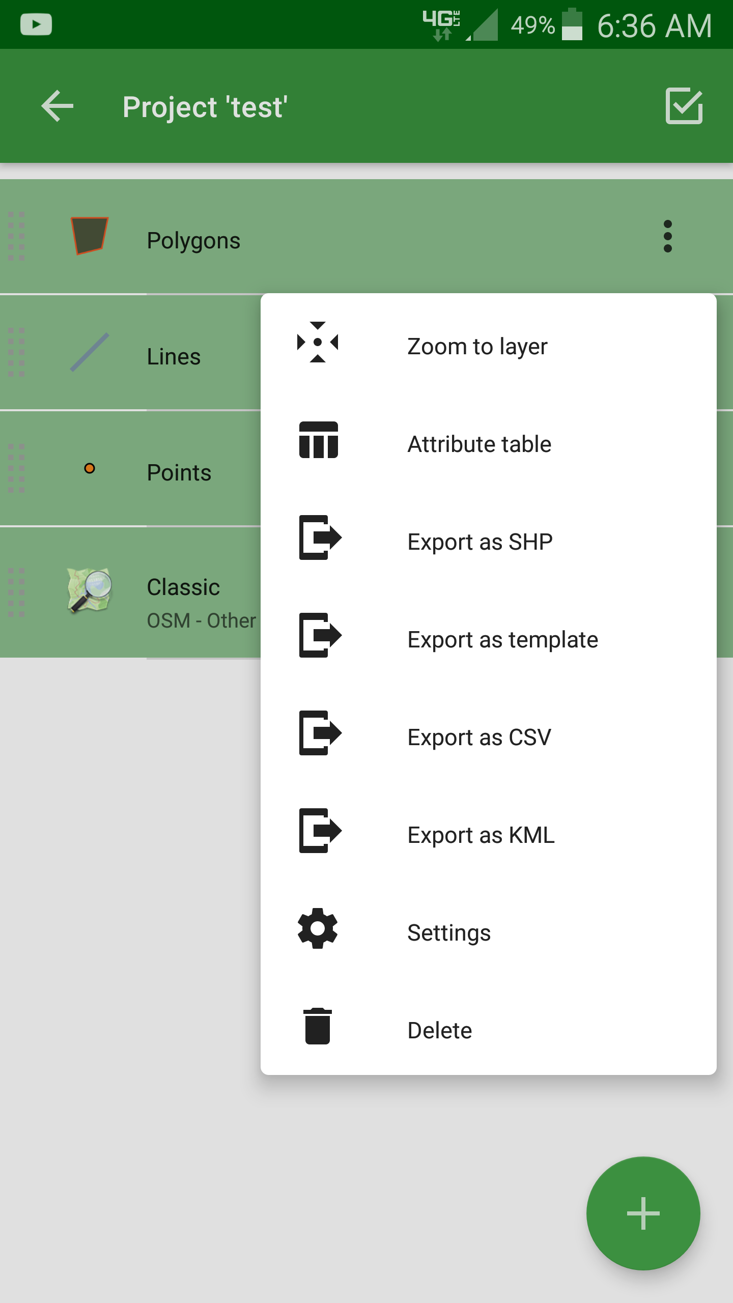Click the Zoom to layer icon

tap(318, 342)
